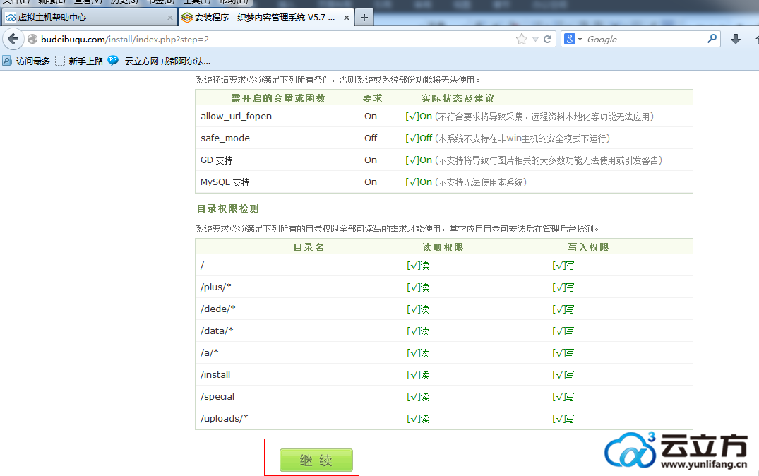
Task: Click the safe_mode row label
Action: point(225,138)
